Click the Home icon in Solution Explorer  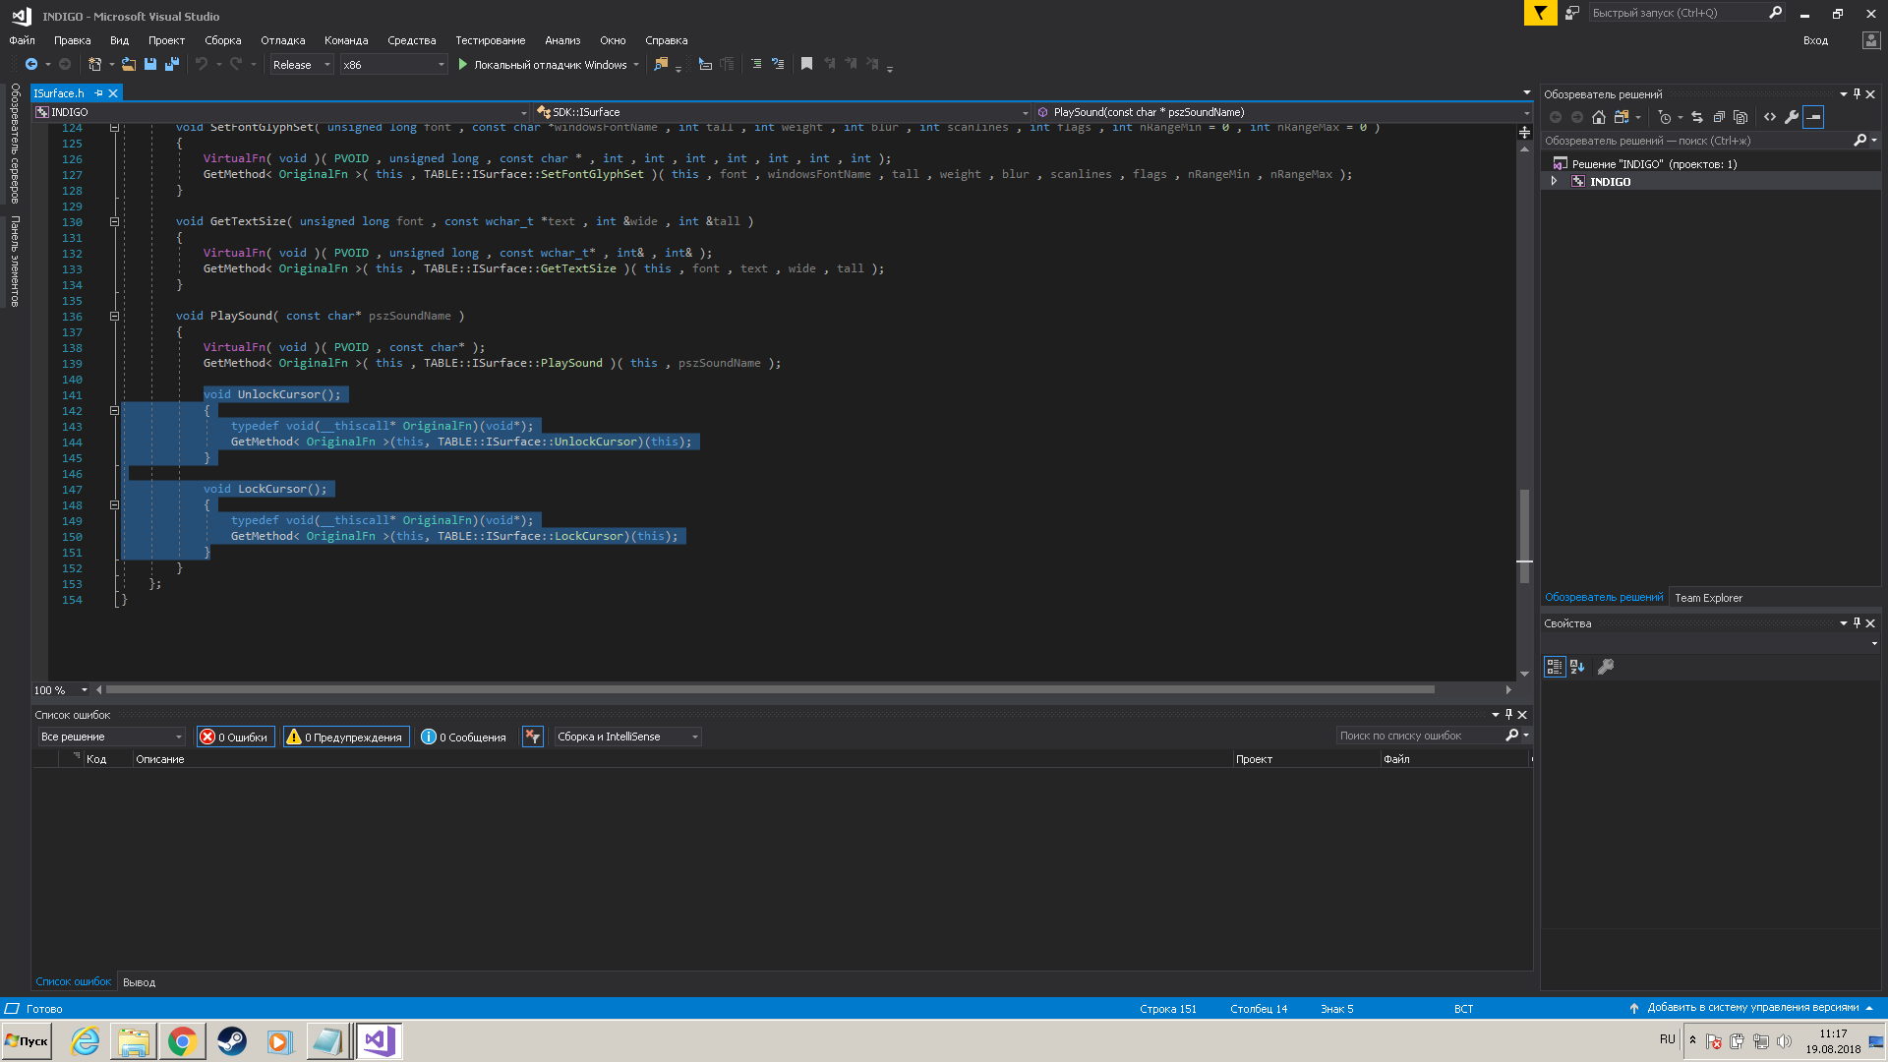pos(1599,117)
